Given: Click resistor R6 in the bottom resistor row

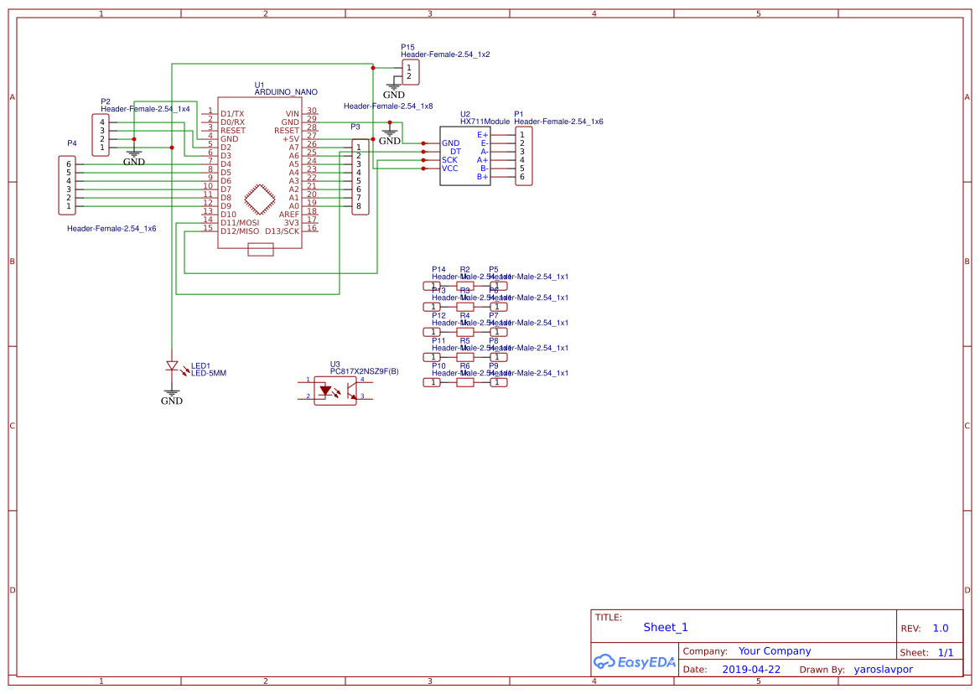Looking at the screenshot, I should tap(464, 382).
